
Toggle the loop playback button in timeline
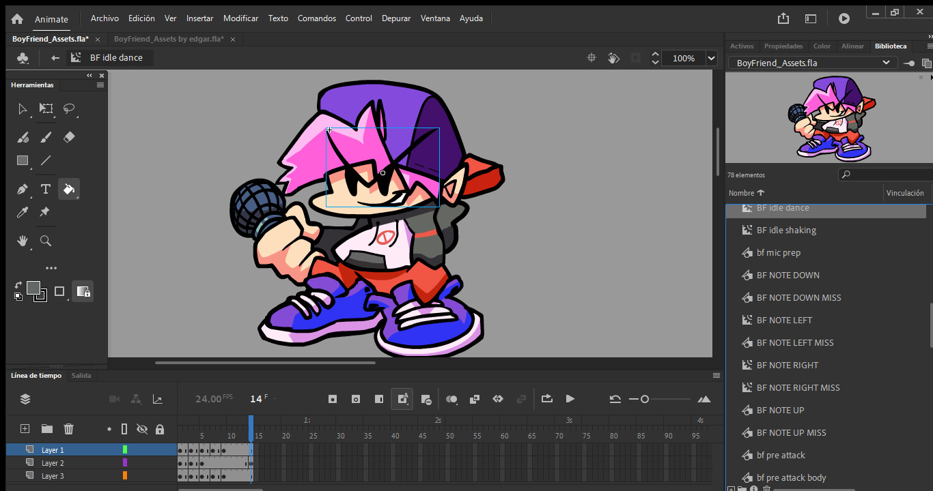(x=546, y=399)
